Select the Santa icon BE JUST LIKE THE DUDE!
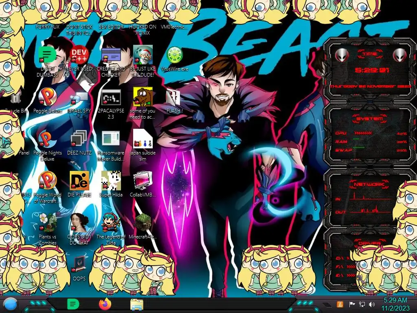This screenshot has height=313, width=417. (x=143, y=55)
